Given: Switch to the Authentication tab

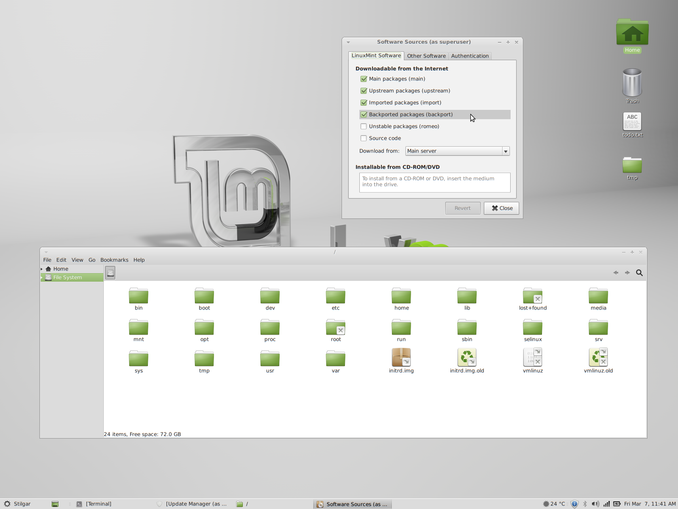Looking at the screenshot, I should [x=470, y=56].
